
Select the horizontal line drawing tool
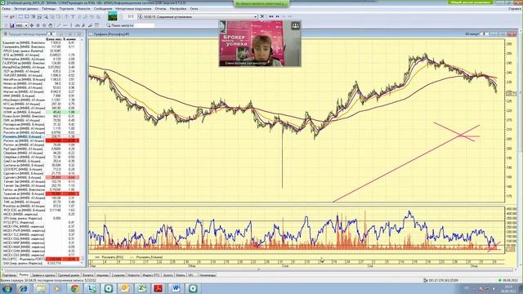coord(65,25)
